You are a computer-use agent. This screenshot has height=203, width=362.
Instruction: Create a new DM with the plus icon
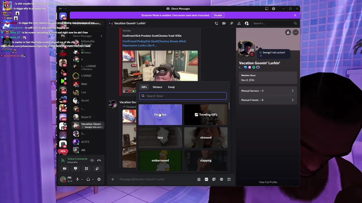101,36
